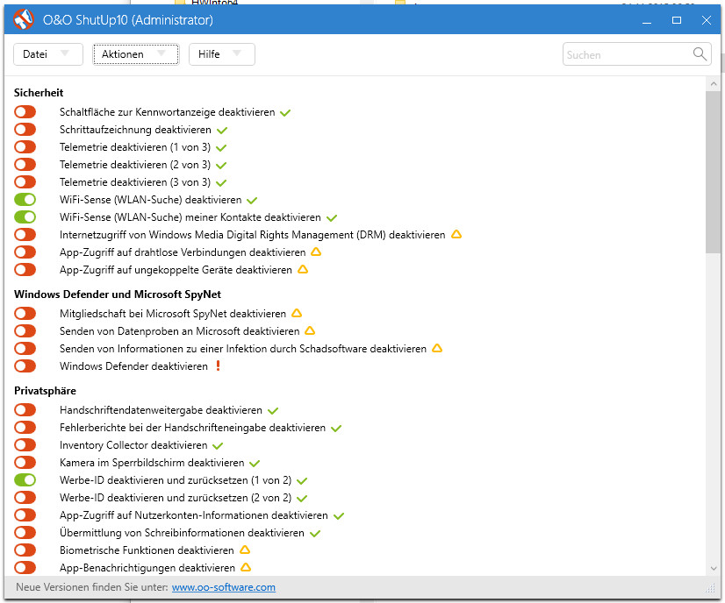
Task: Click the scrollbar down arrow
Action: pos(714,568)
